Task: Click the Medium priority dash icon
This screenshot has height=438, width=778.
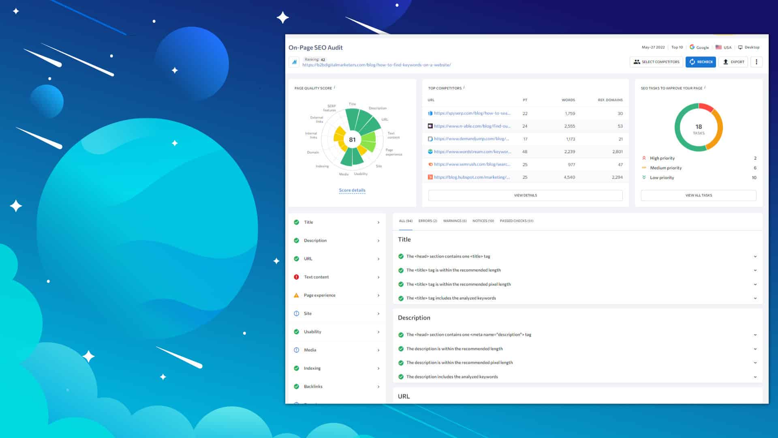Action: point(644,167)
